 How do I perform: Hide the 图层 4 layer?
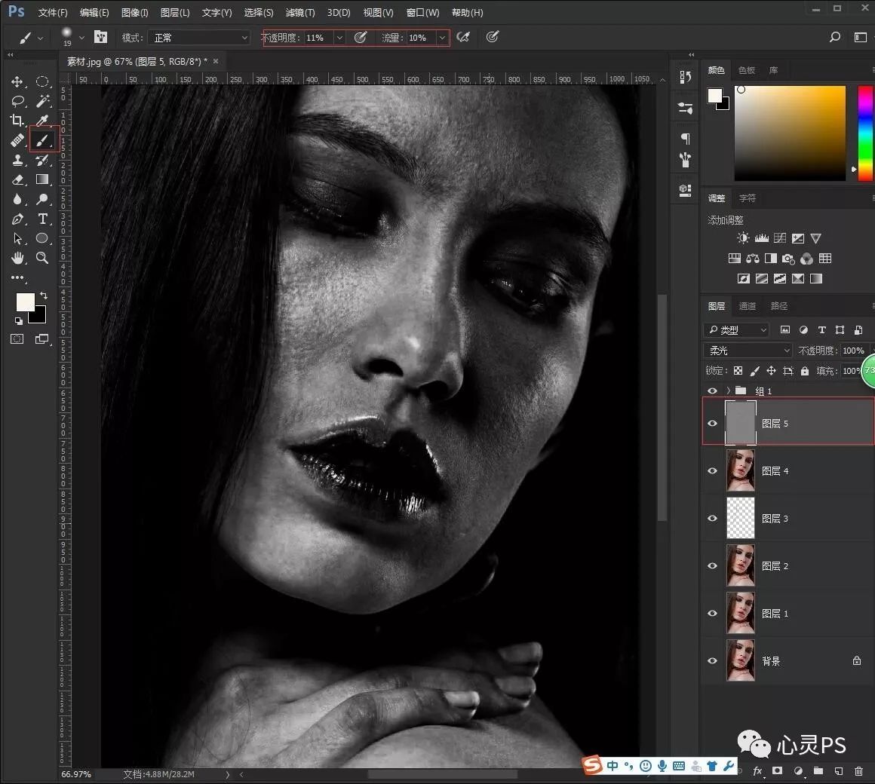(712, 470)
